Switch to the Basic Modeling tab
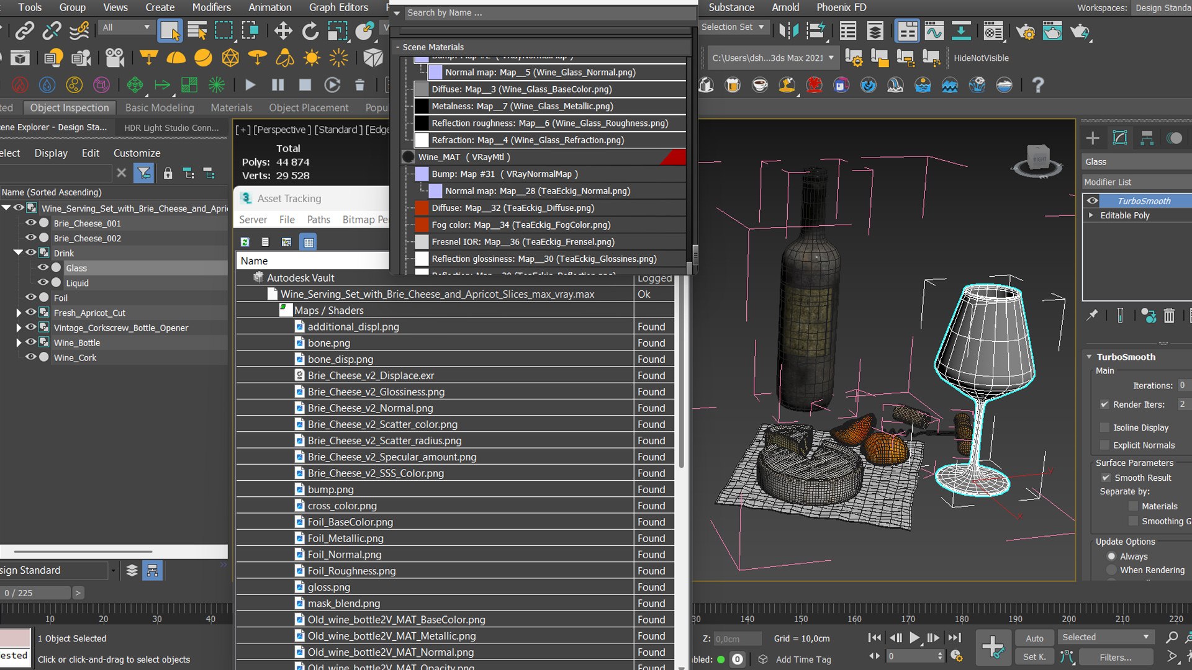The width and height of the screenshot is (1192, 670). click(160, 107)
